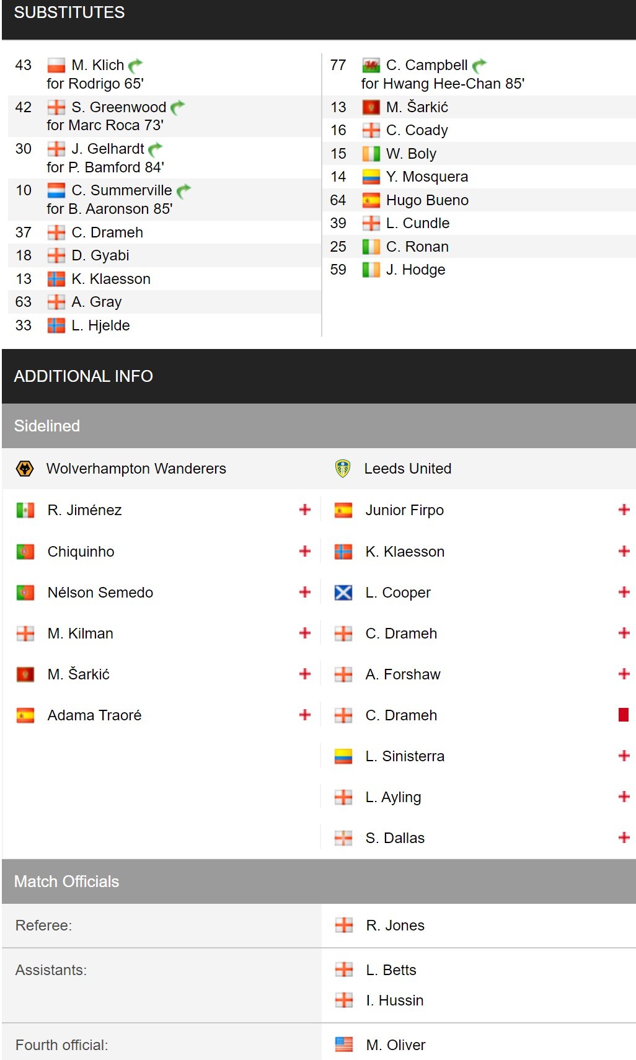Image resolution: width=636 pixels, height=1060 pixels.
Task: Click substitution arrow next to C. Campbell
Action: (x=479, y=65)
